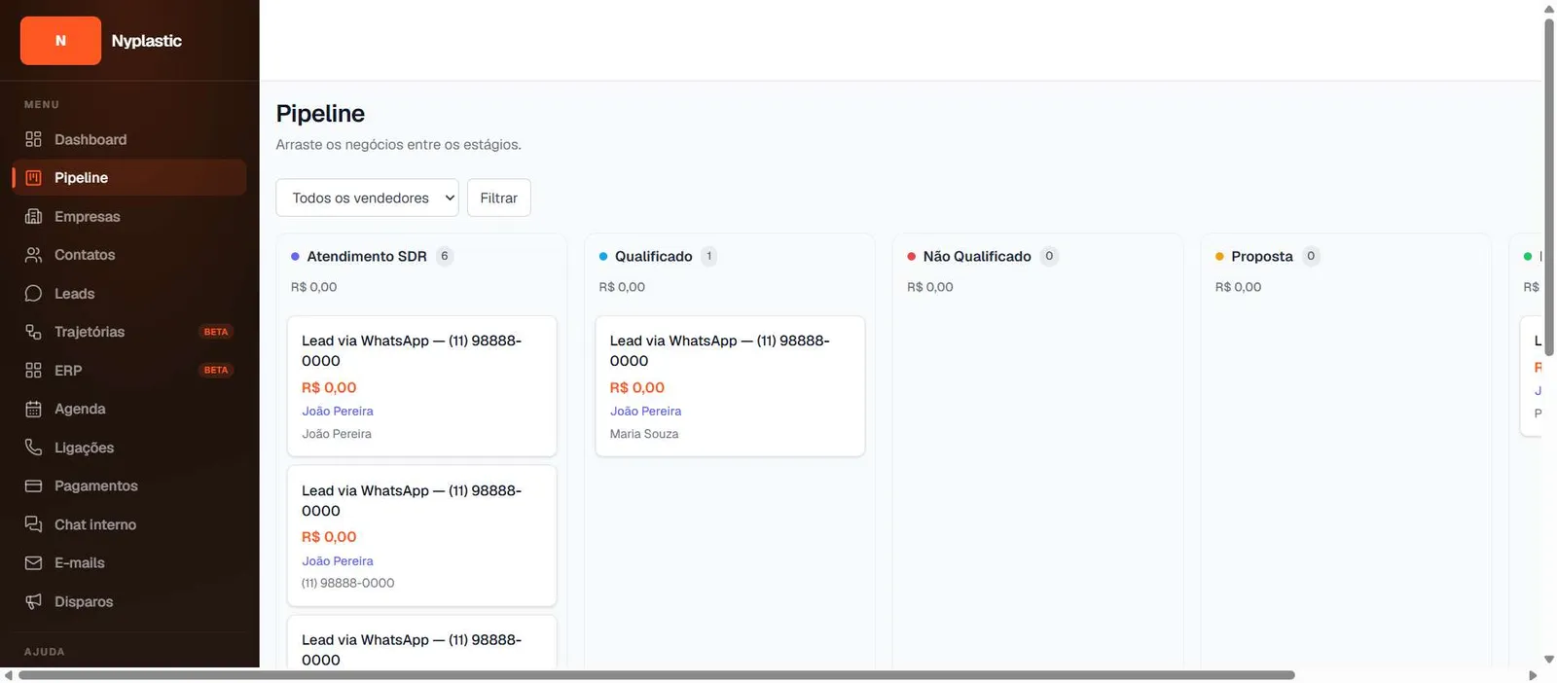
Task: Click the Disparos megaphone icon
Action: 33,601
